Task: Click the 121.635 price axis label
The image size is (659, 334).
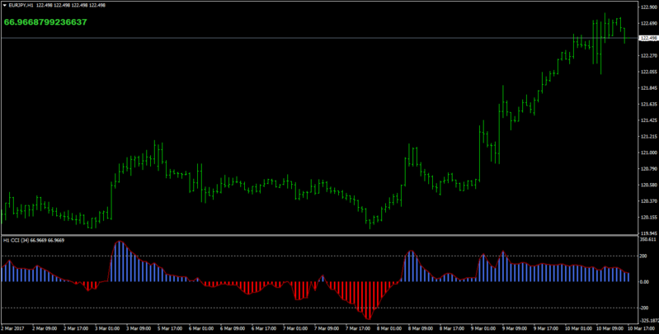Action: coord(649,104)
